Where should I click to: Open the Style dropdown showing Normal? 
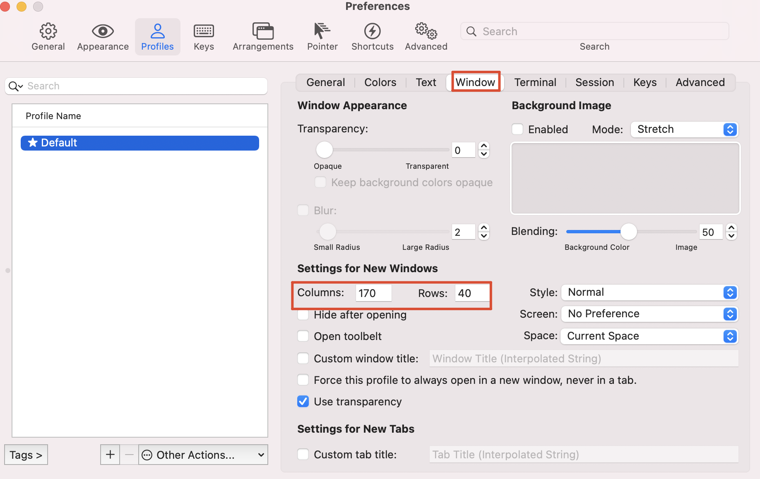tap(649, 292)
